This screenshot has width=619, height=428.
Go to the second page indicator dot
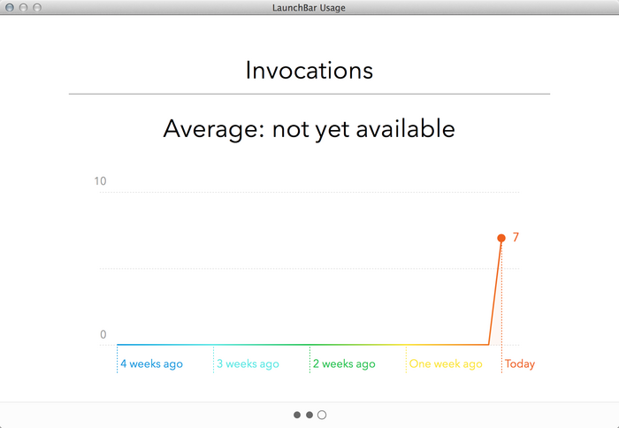pyautogui.click(x=309, y=415)
